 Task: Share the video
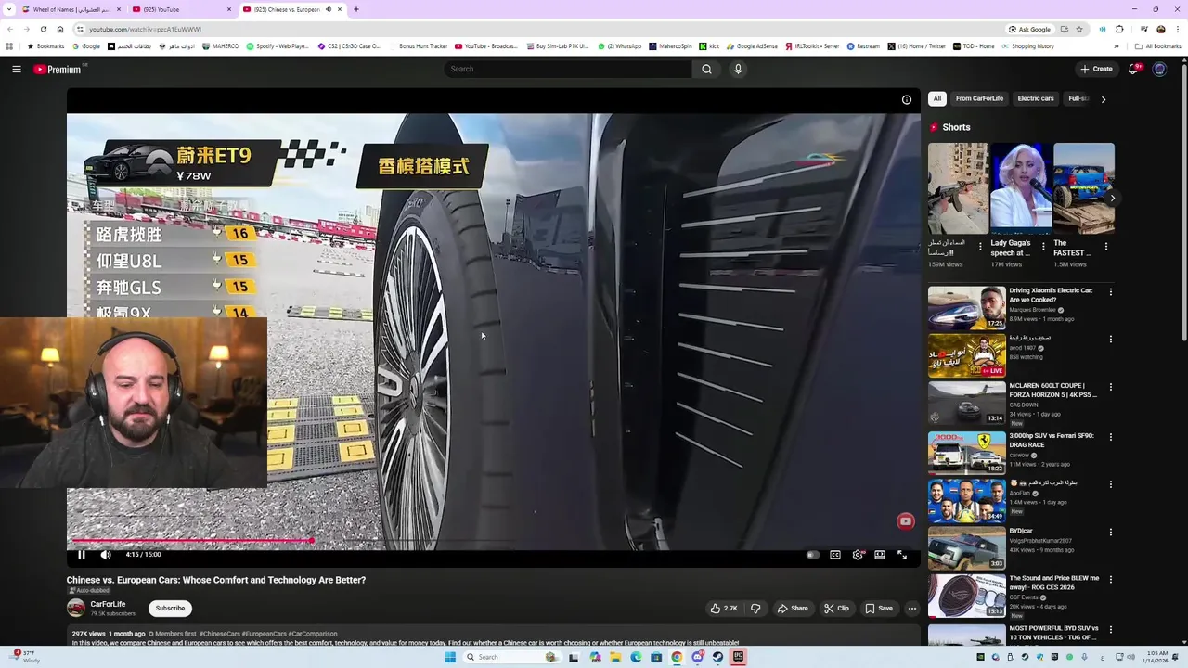click(793, 609)
